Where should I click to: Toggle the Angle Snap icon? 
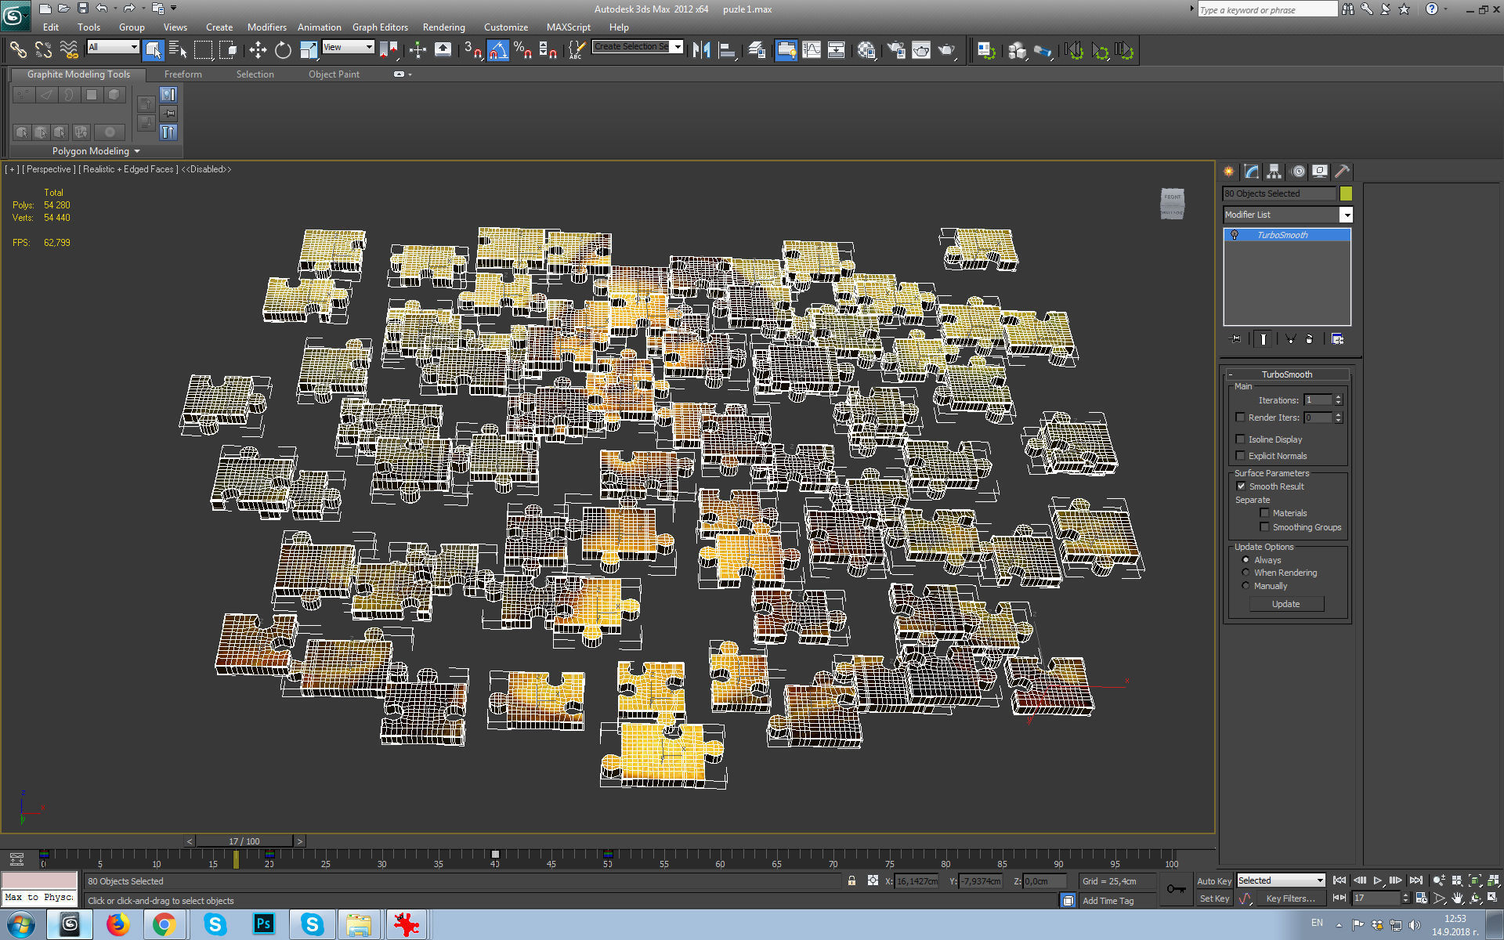point(498,50)
